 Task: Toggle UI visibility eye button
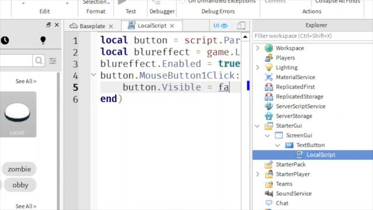click(220, 26)
